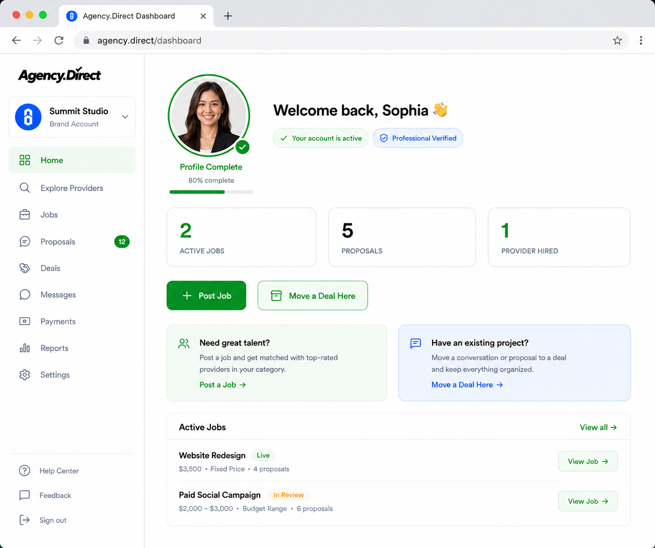Click the people icon beside Need great talent
This screenshot has width=655, height=548.
coord(184,343)
